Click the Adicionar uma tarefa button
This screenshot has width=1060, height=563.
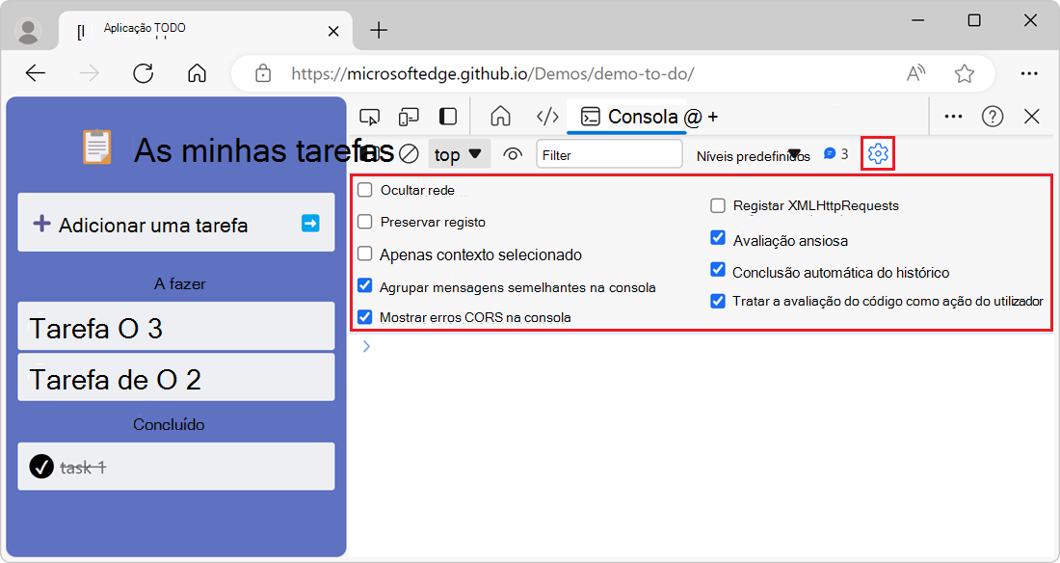point(154,223)
